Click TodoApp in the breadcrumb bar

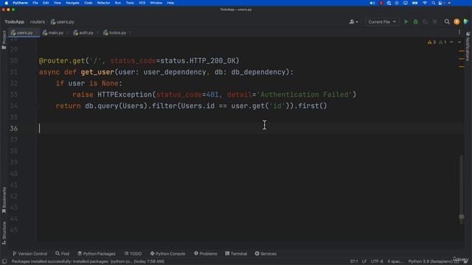pos(15,21)
